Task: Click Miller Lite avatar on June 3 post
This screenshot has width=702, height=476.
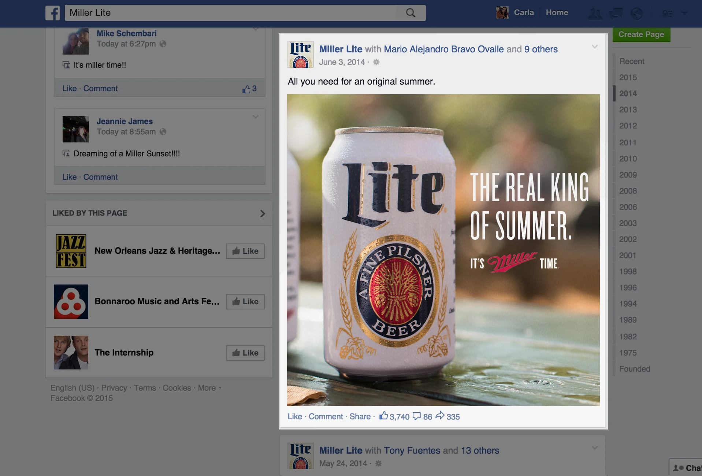Action: (x=301, y=55)
